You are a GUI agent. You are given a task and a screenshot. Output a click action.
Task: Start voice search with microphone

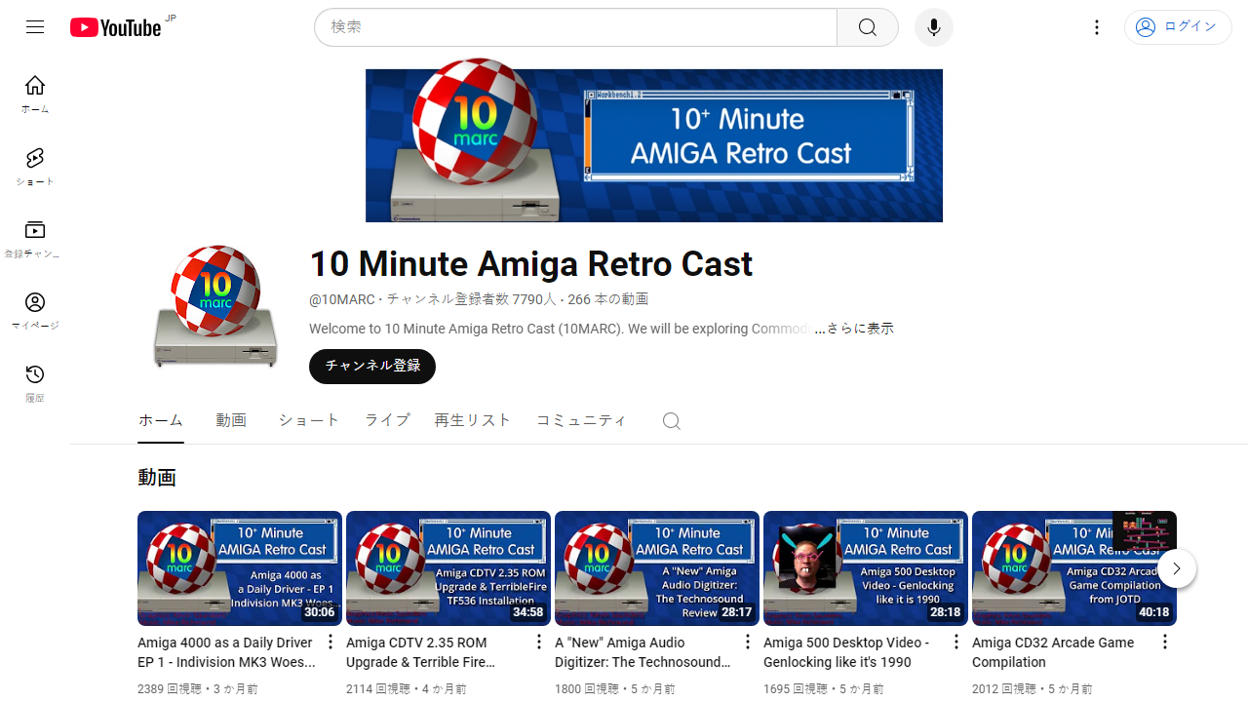[x=934, y=27]
